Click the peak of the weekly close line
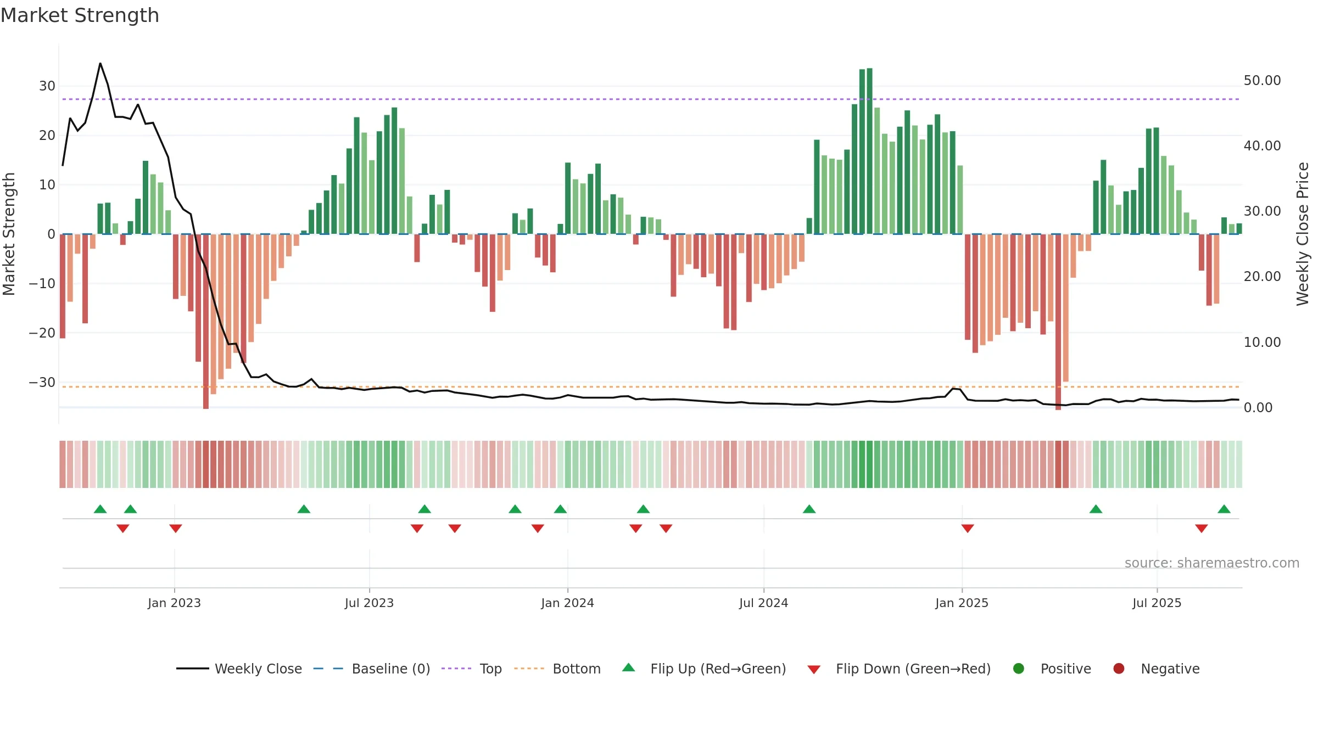 coord(100,64)
